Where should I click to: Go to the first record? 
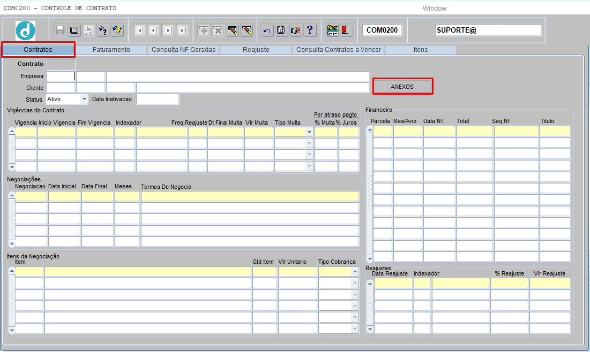140,30
